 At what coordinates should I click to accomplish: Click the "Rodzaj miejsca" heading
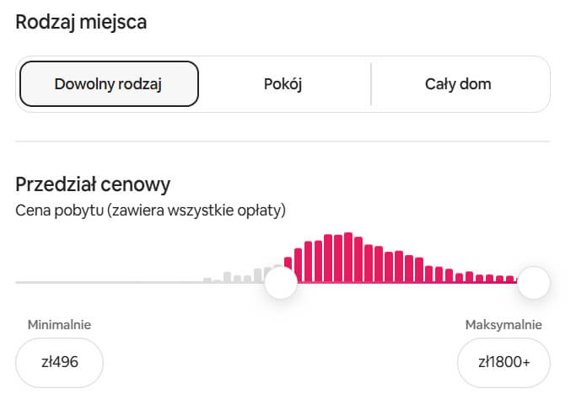click(x=81, y=22)
